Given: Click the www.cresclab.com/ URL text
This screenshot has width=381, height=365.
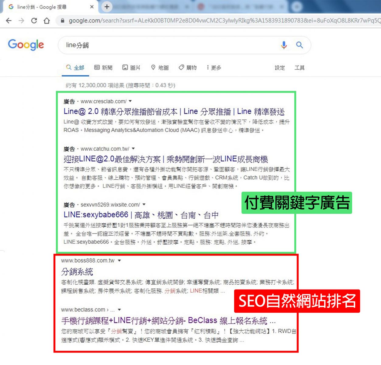Looking at the screenshot, I should point(103,101).
